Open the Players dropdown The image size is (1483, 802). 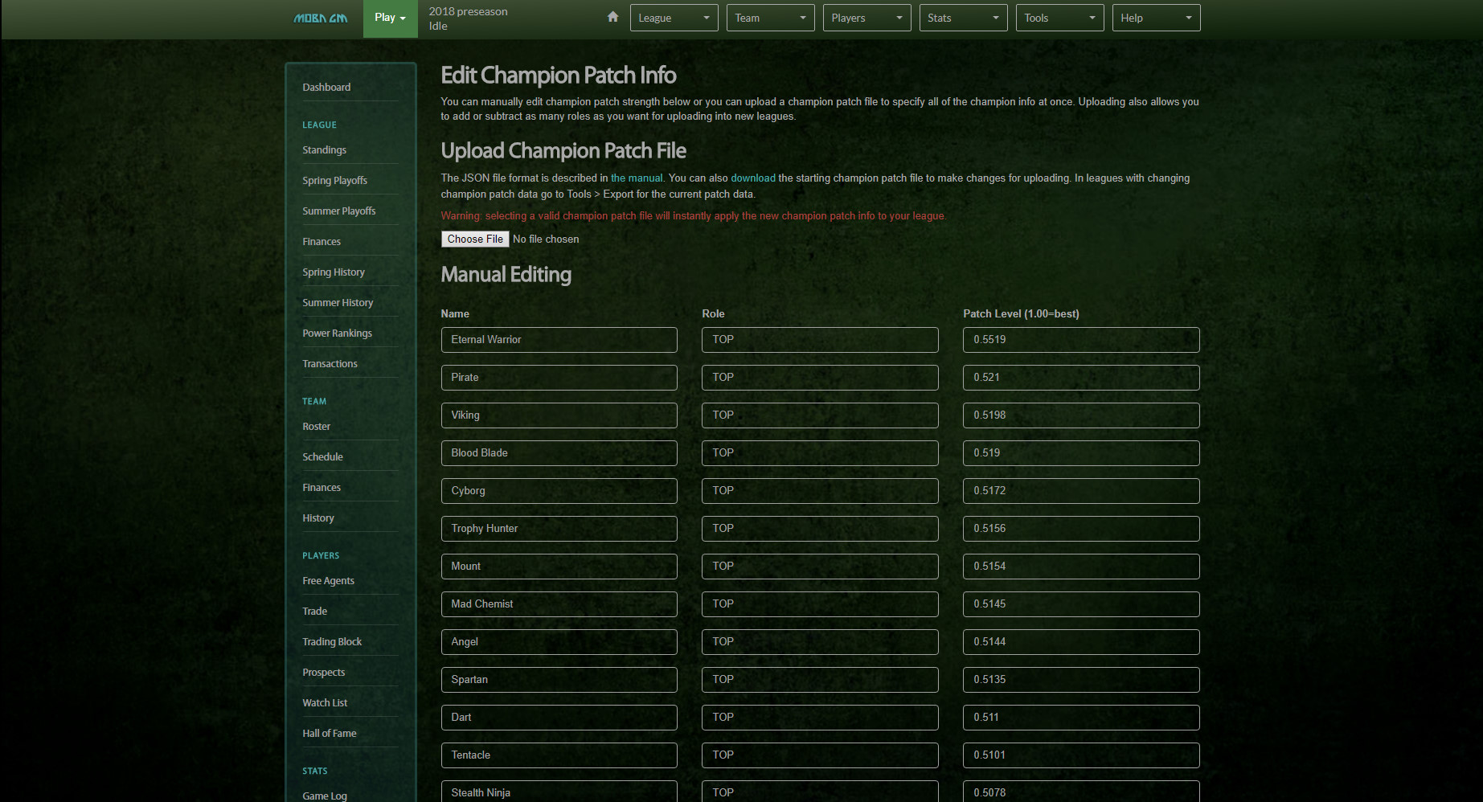(866, 18)
